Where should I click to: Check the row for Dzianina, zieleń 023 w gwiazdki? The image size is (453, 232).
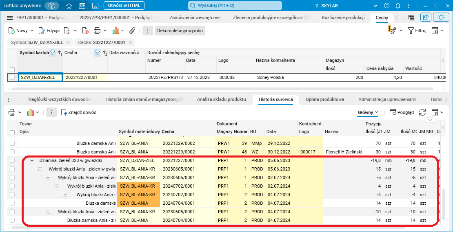(12, 160)
